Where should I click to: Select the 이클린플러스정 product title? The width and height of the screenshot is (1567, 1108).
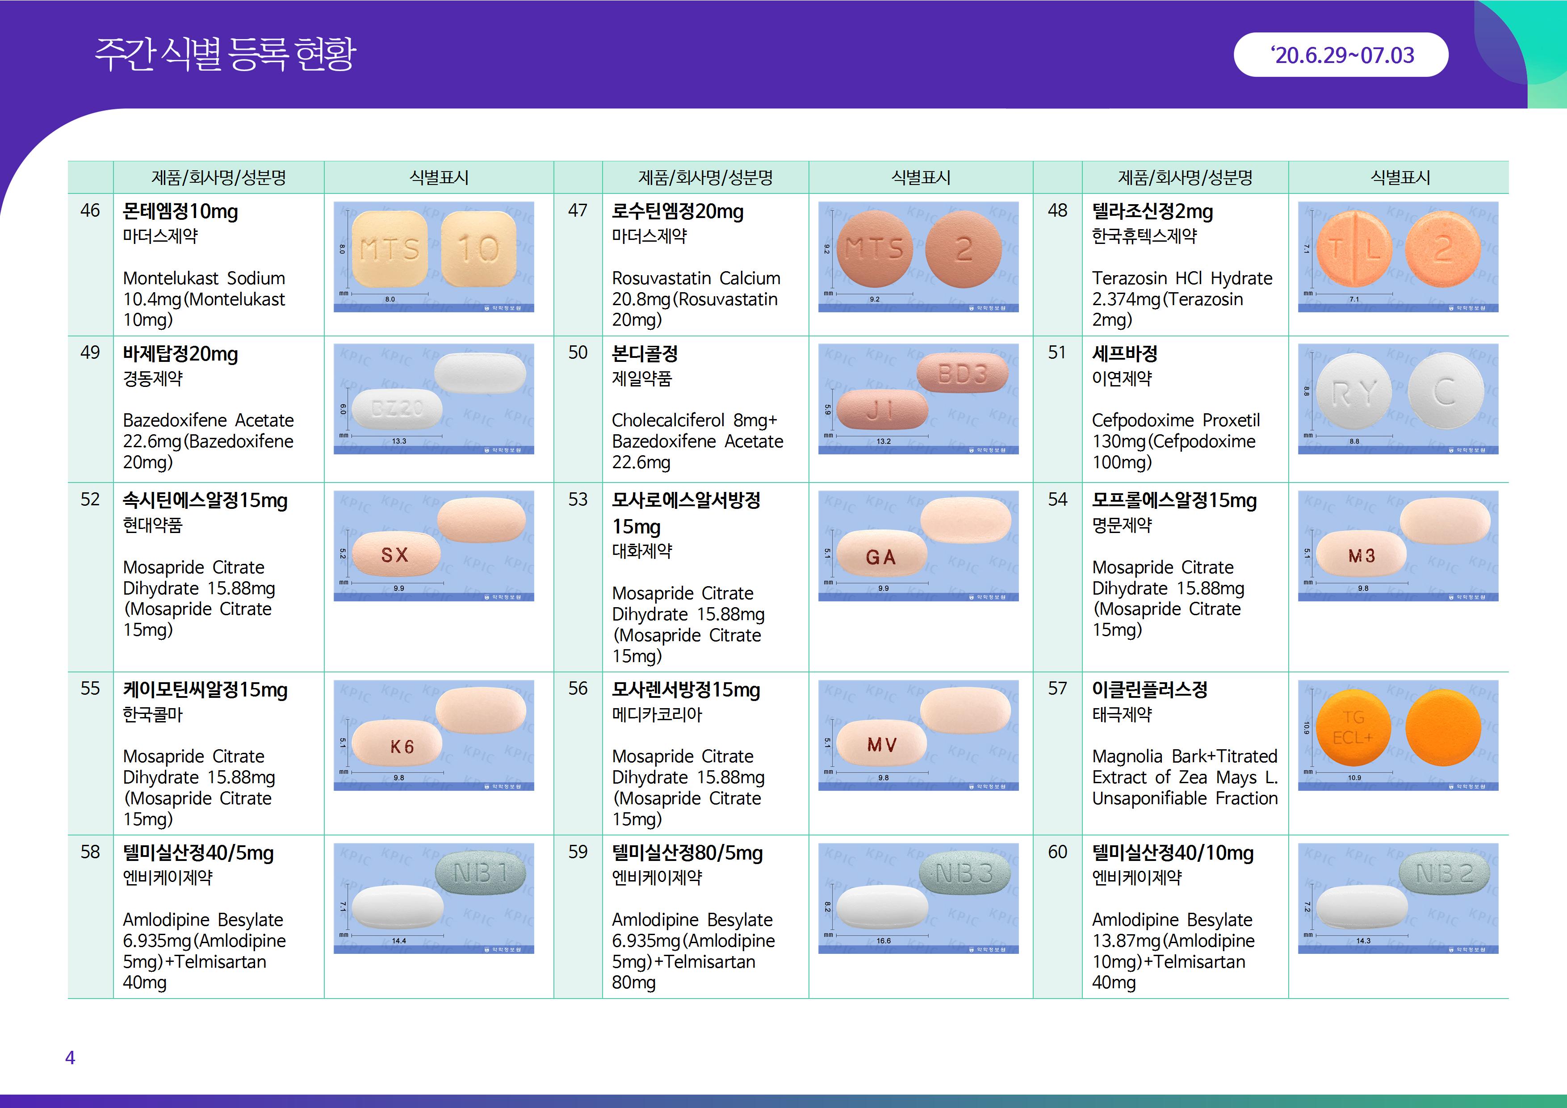tap(1149, 689)
